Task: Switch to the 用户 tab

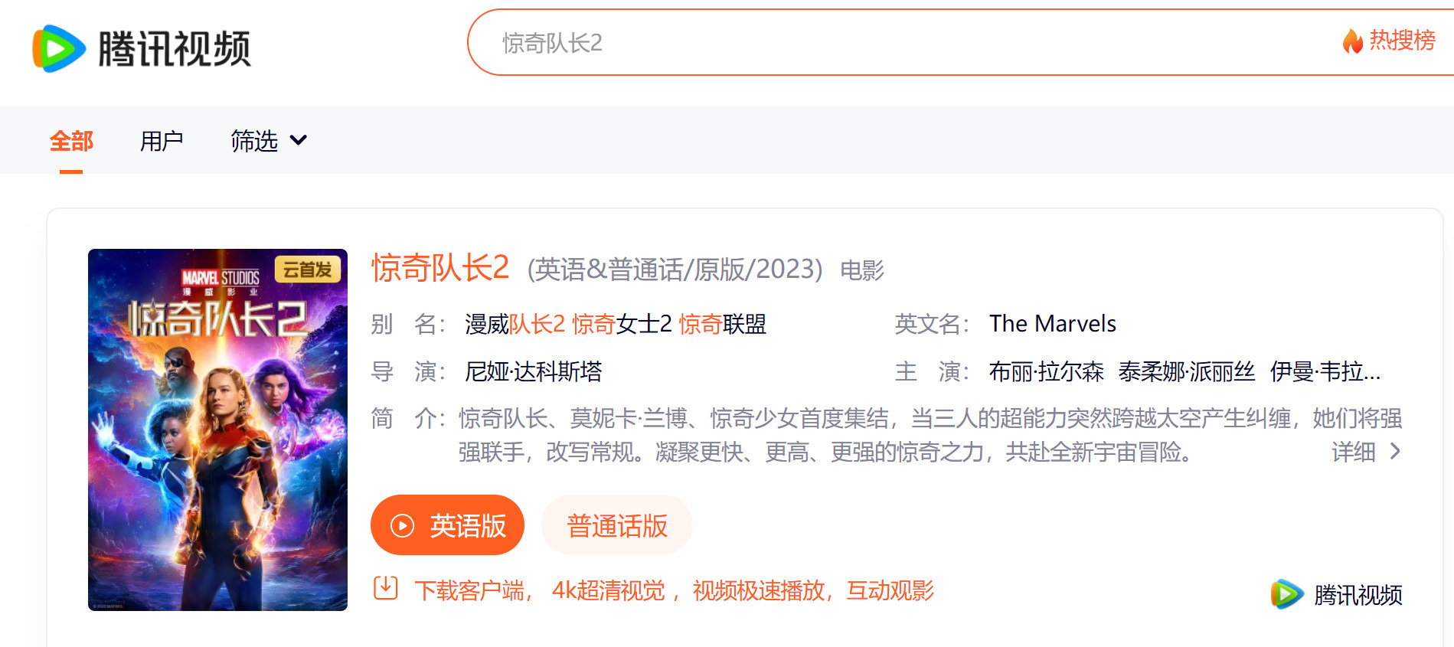Action: [162, 141]
